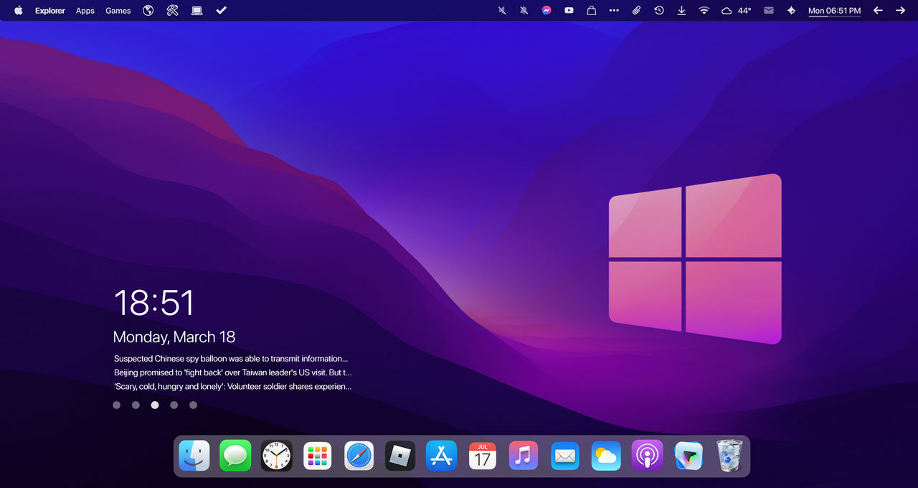
Task: Open the history clock icon
Action: pyautogui.click(x=659, y=11)
